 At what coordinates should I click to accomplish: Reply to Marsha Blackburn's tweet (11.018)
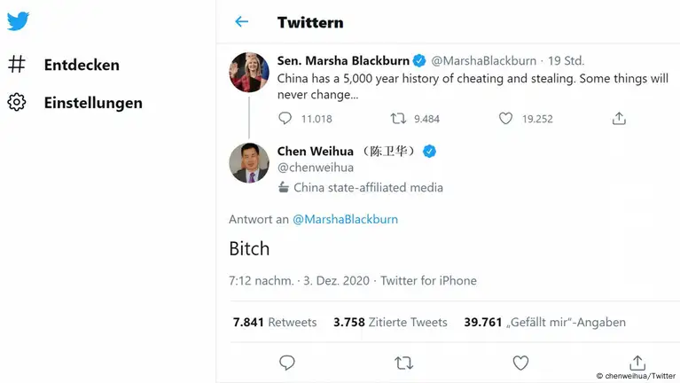tap(285, 118)
